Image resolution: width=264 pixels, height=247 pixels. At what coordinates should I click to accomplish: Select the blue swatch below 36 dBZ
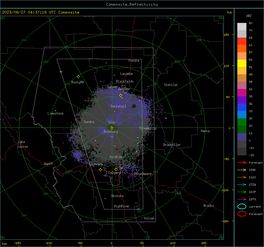tap(242, 107)
